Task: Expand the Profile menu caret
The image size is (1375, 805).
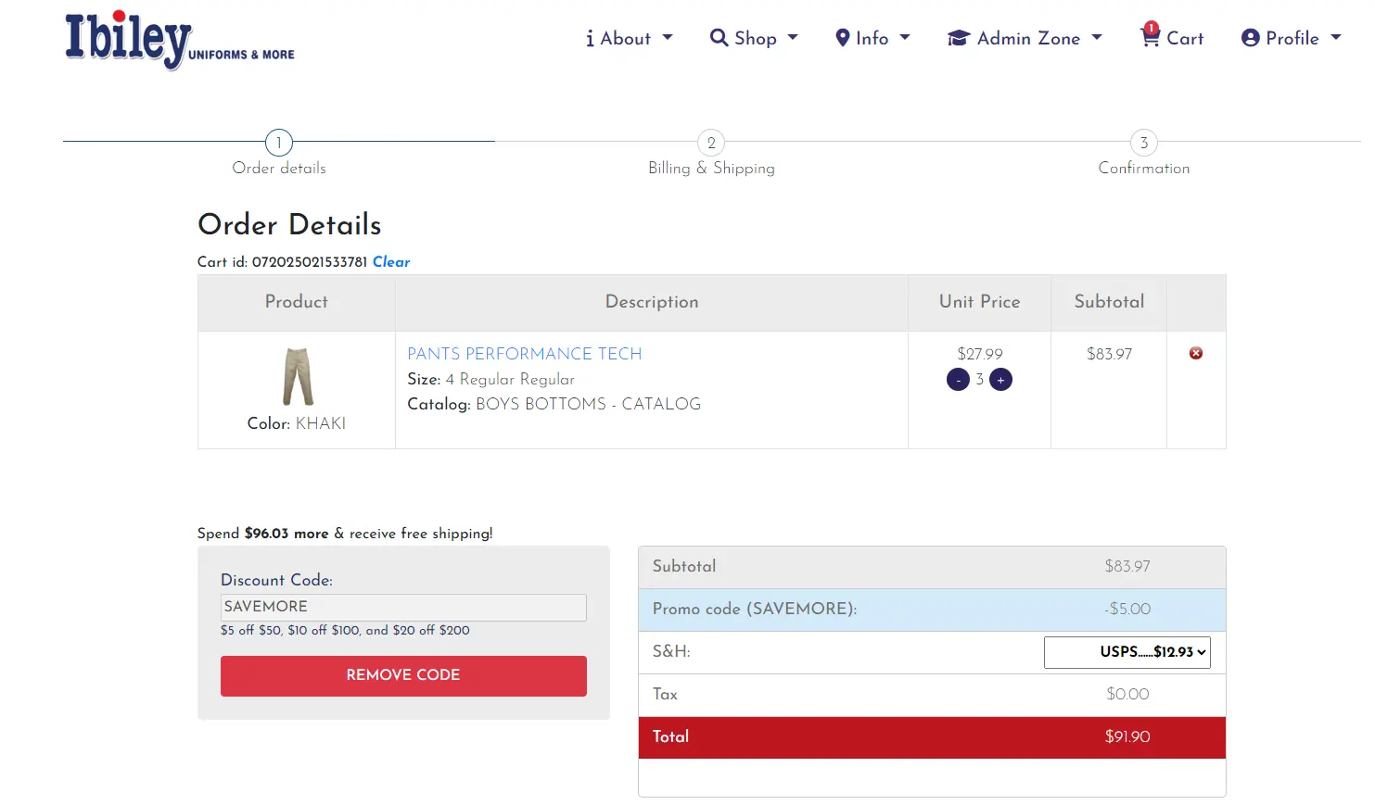Action: (x=1336, y=38)
